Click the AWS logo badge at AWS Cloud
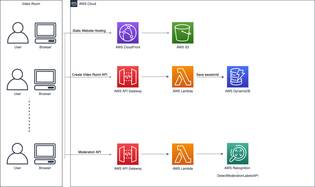Viewport: 315px width, 187px height. point(74,3)
